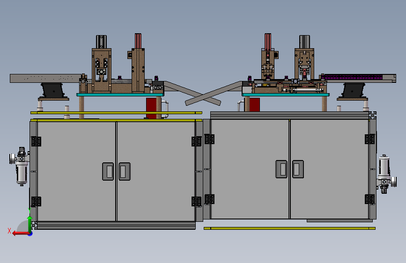Image resolution: width=406 pixels, height=263 pixels.
Task: Select the right cabinet's right door handle
Action: 298,169
